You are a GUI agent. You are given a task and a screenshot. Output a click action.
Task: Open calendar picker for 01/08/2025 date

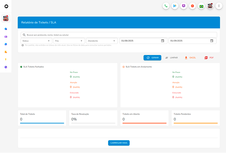163,41
